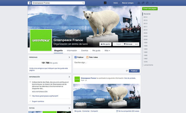Click MÁS INFORMACIÓN link
Screen dimensions: 186x113
(x=40, y=92)
